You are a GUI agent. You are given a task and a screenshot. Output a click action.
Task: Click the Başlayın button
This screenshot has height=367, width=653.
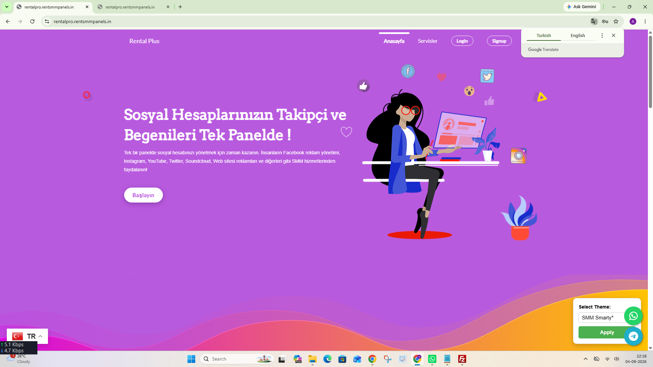tap(143, 195)
